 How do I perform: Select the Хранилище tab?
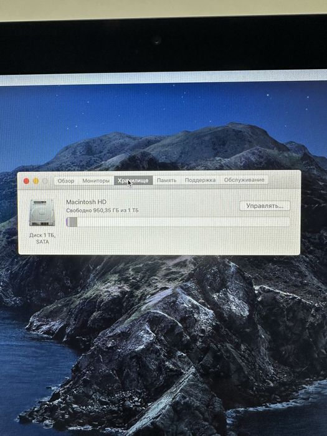(133, 181)
